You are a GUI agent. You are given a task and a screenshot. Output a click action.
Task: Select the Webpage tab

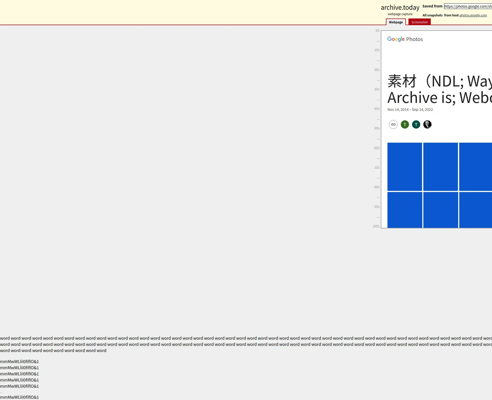[396, 22]
